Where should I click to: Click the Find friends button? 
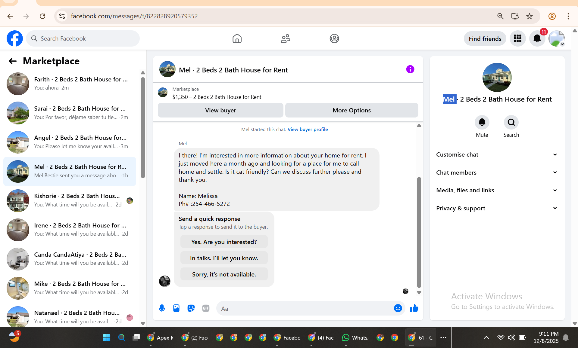click(x=485, y=38)
